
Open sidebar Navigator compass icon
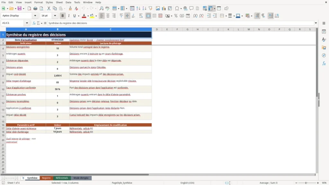[x=324, y=55]
